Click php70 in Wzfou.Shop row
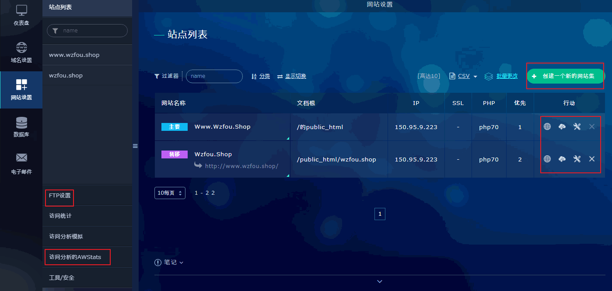Viewport: 612px width, 291px height. tap(489, 159)
